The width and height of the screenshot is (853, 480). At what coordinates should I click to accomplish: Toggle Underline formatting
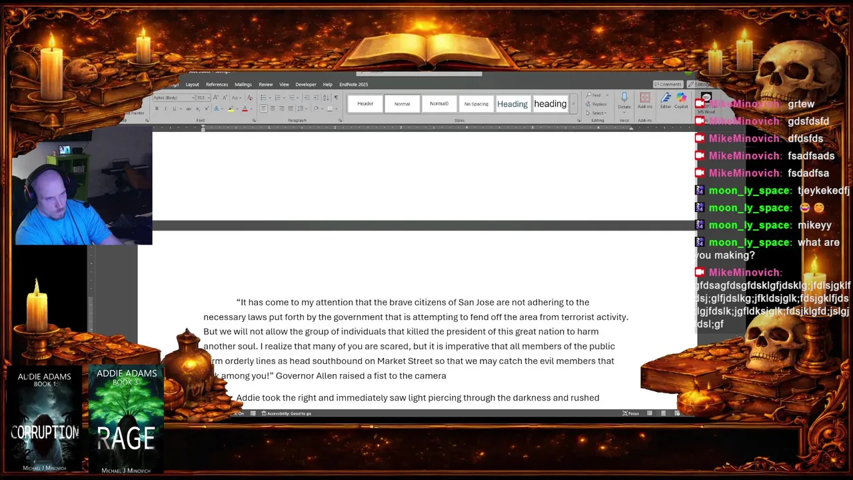pyautogui.click(x=175, y=109)
